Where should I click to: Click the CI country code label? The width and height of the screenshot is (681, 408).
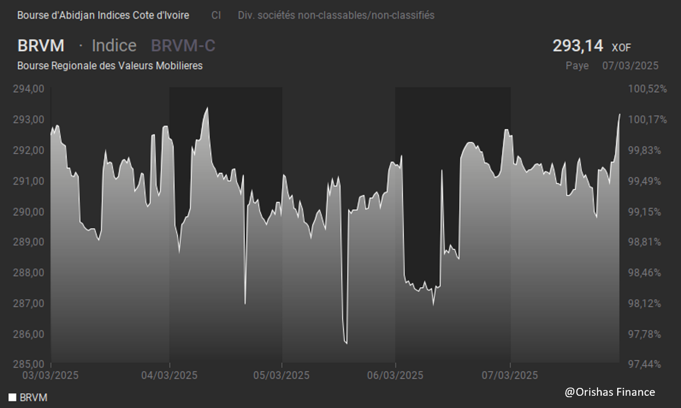[x=216, y=15]
